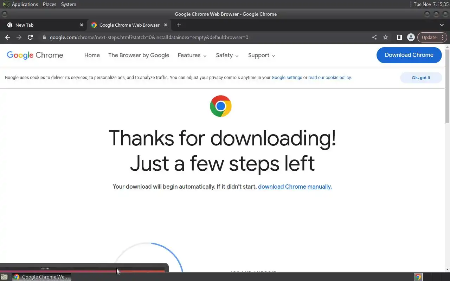Go back using the browser back arrow
The height and width of the screenshot is (281, 450).
click(x=8, y=37)
